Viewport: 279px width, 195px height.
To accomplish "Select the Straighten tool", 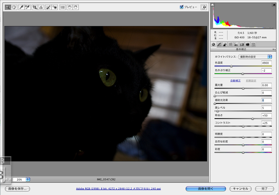I will (x=41, y=7).
